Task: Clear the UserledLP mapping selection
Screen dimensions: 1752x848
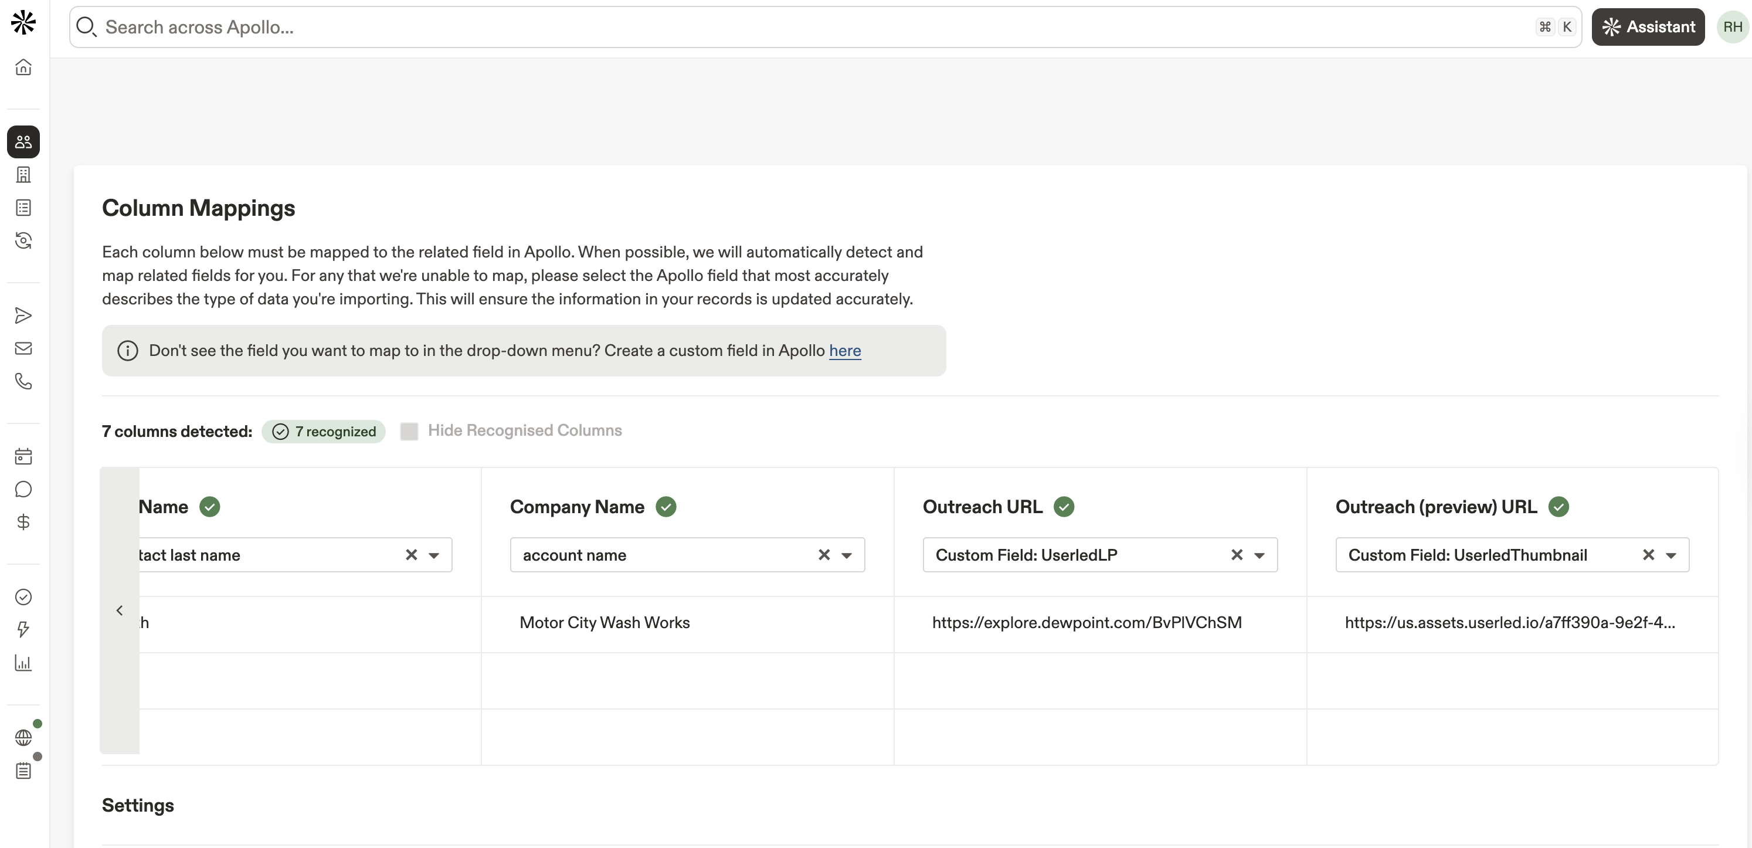Action: [1237, 555]
